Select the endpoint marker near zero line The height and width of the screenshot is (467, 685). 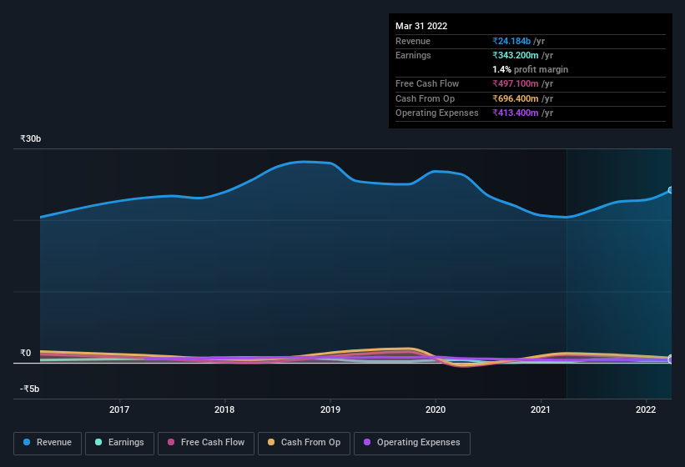click(671, 359)
